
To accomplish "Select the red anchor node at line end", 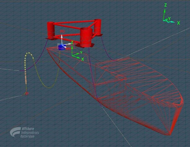I will [x=27, y=93].
